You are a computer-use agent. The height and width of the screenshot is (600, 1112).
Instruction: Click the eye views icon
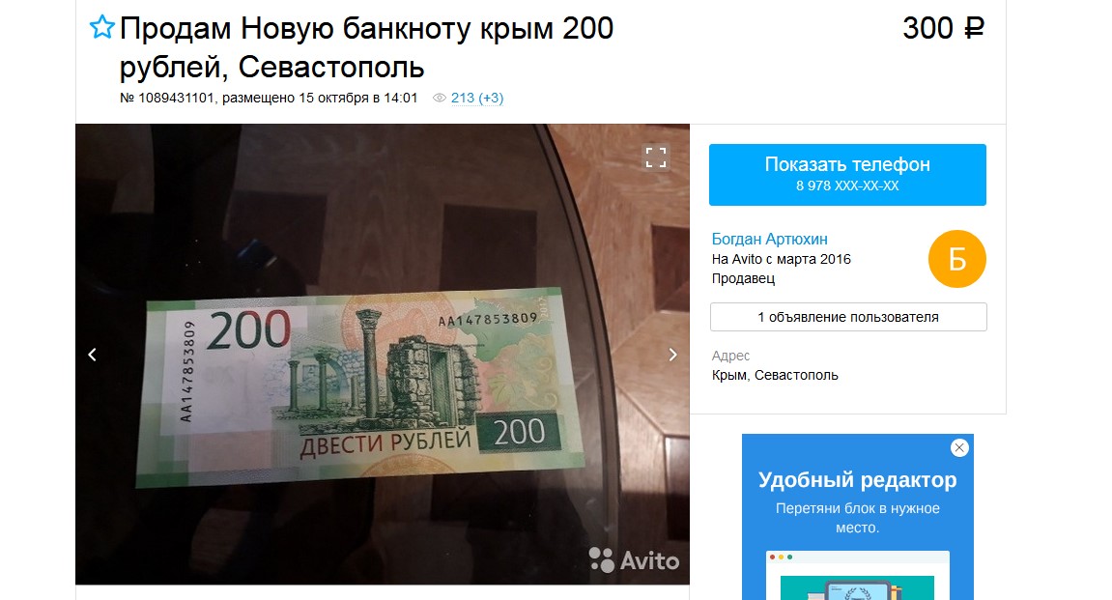coord(439,98)
